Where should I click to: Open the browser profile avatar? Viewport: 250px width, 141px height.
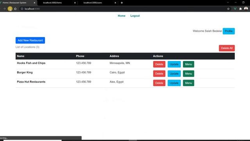pos(246,9)
